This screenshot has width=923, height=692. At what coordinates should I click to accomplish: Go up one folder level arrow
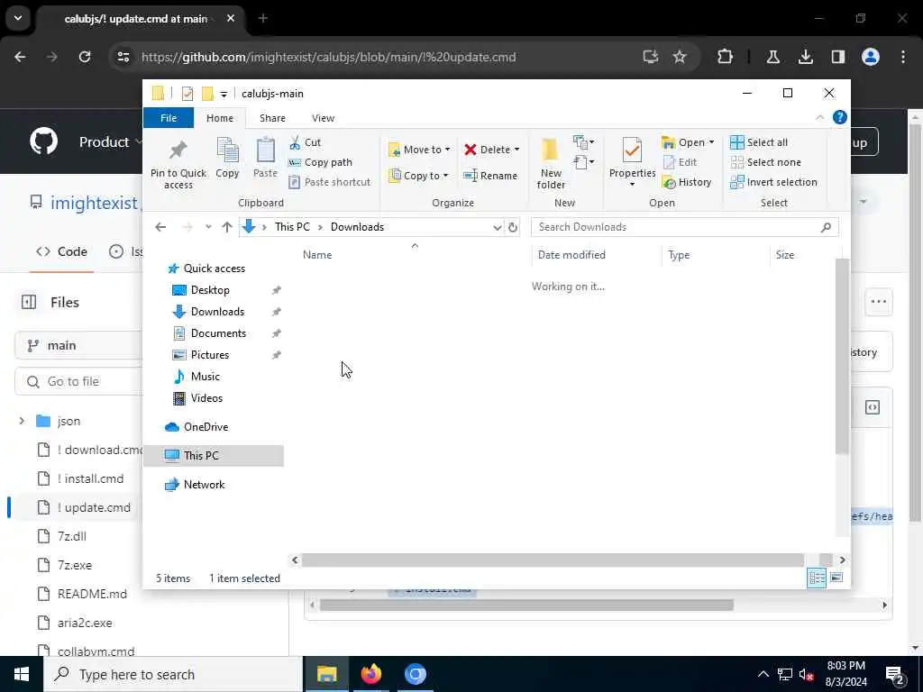(x=227, y=227)
